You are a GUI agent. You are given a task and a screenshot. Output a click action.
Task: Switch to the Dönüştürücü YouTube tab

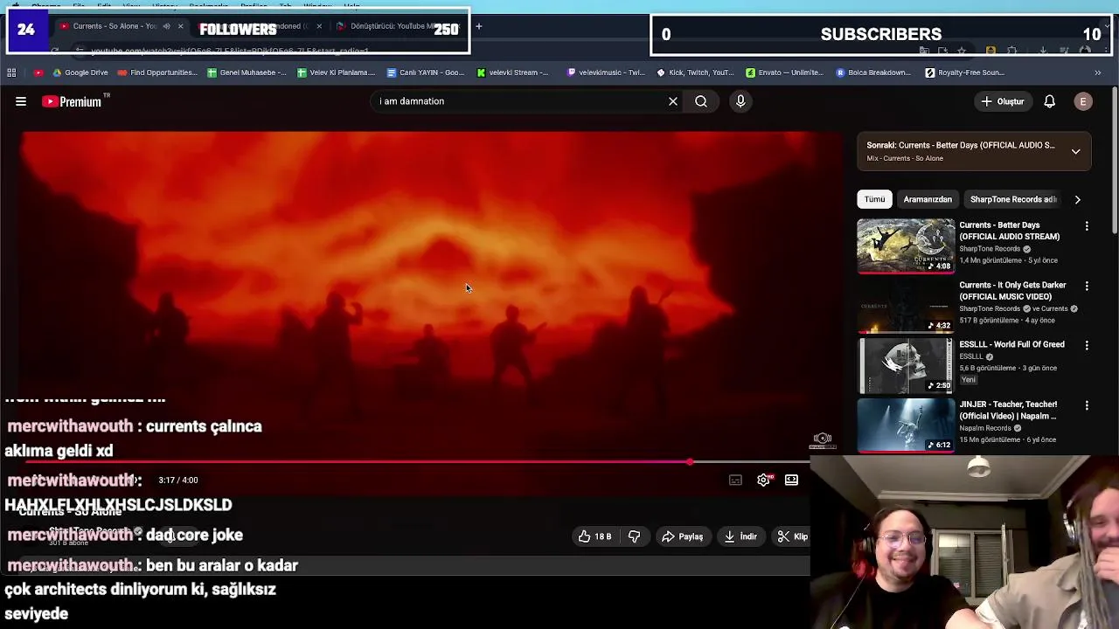click(398, 26)
